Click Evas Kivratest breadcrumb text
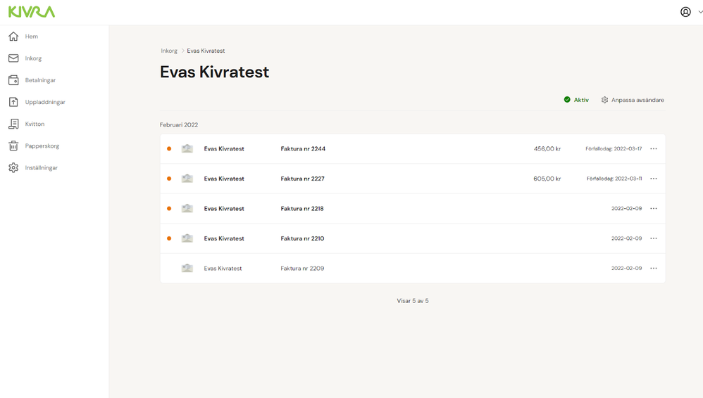The width and height of the screenshot is (703, 398). 206,51
